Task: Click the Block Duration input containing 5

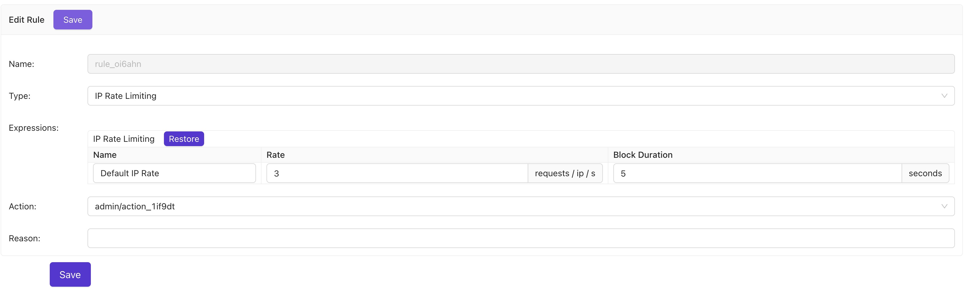Action: tap(757, 173)
